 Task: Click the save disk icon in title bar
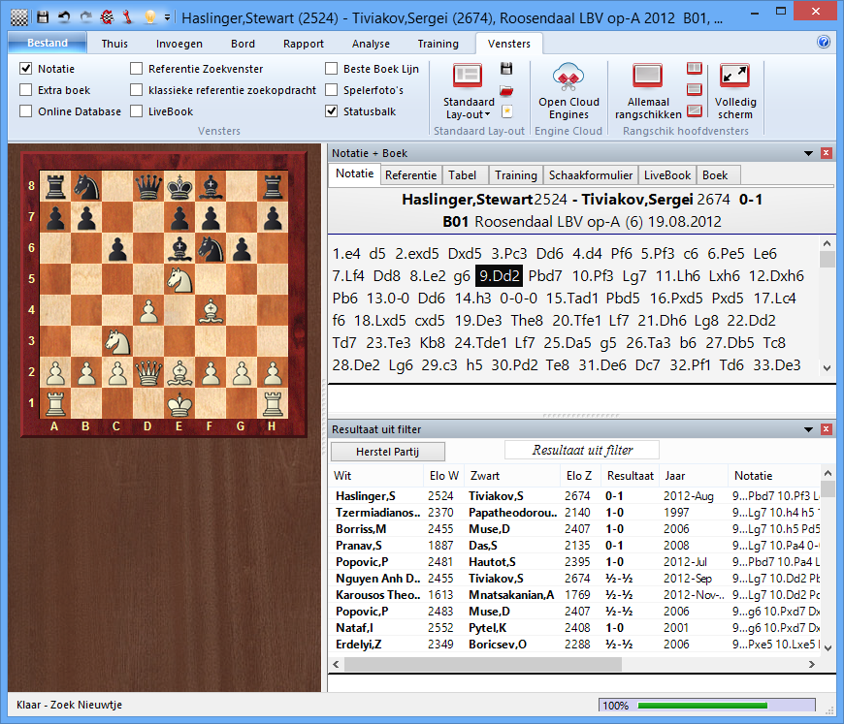(x=43, y=16)
